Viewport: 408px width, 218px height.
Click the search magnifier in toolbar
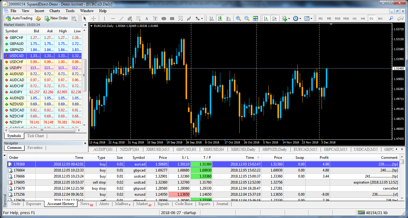point(391,18)
